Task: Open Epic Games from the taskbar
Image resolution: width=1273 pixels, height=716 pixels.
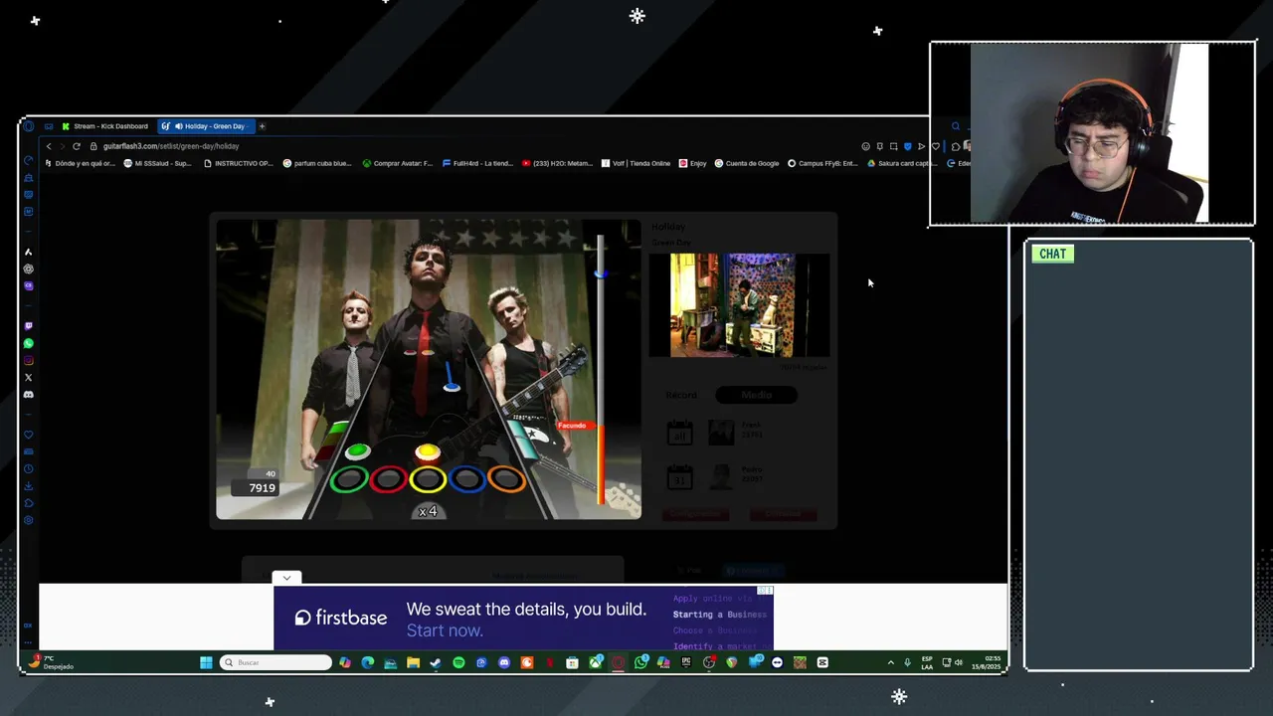Action: [x=686, y=662]
